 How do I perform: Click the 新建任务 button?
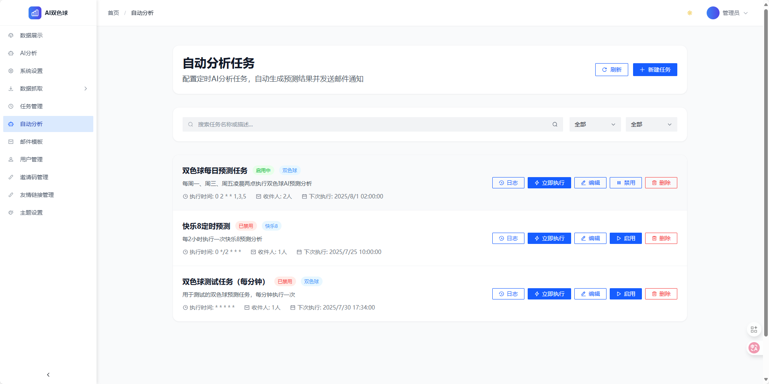click(655, 69)
